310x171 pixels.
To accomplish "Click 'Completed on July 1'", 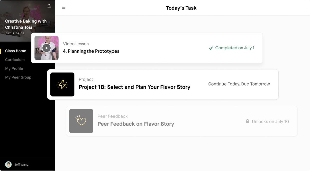I will 235,48.
